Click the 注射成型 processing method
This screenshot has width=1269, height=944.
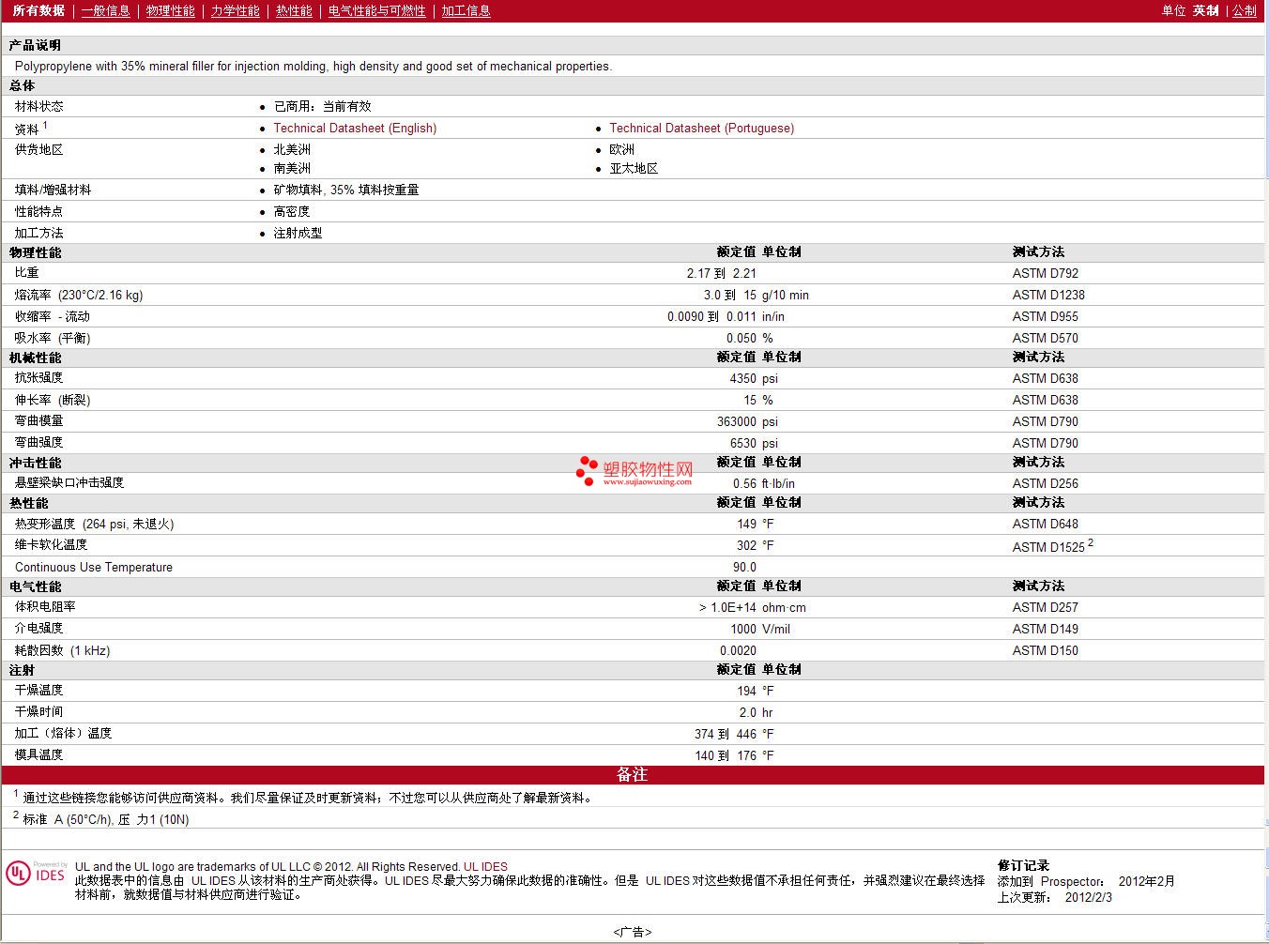click(x=298, y=233)
